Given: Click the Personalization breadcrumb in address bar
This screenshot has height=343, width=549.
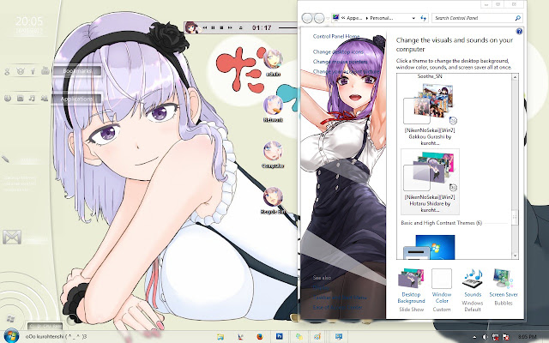Looking at the screenshot, I should (x=381, y=18).
